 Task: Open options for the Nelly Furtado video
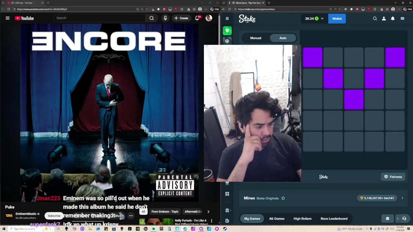211,221
